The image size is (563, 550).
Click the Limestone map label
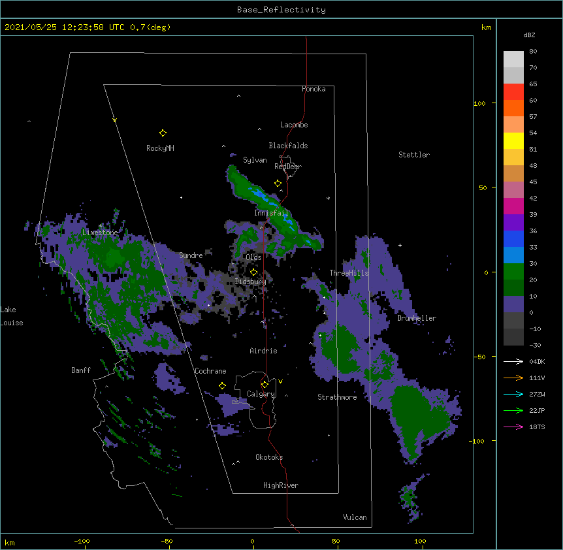click(x=100, y=233)
